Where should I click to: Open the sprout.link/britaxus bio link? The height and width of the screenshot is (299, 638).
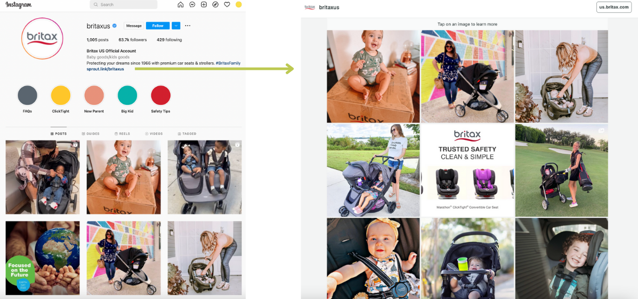(x=106, y=69)
